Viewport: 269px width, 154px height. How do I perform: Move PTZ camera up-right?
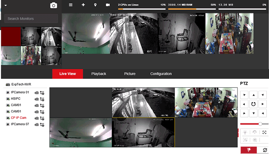click(262, 95)
